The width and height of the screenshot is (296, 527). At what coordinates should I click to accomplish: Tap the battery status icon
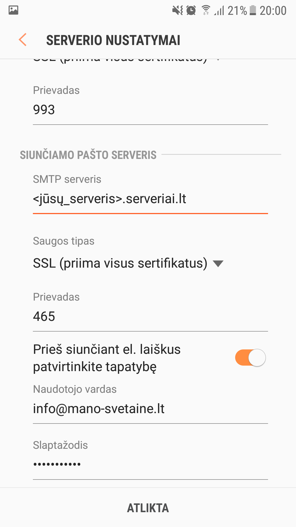(x=253, y=10)
